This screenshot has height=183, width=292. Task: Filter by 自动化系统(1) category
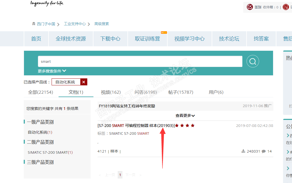[40, 132]
